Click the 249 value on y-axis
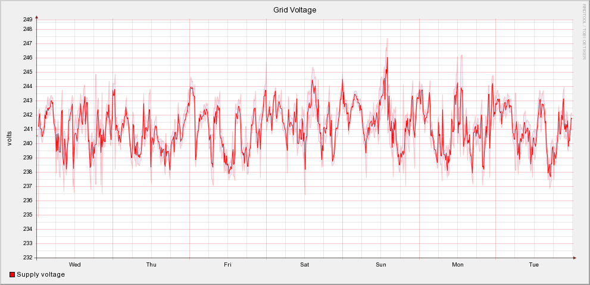Viewport: 590px width, 285px height. point(27,20)
